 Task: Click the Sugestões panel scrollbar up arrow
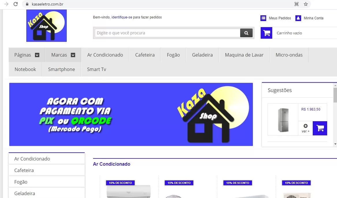335,85
